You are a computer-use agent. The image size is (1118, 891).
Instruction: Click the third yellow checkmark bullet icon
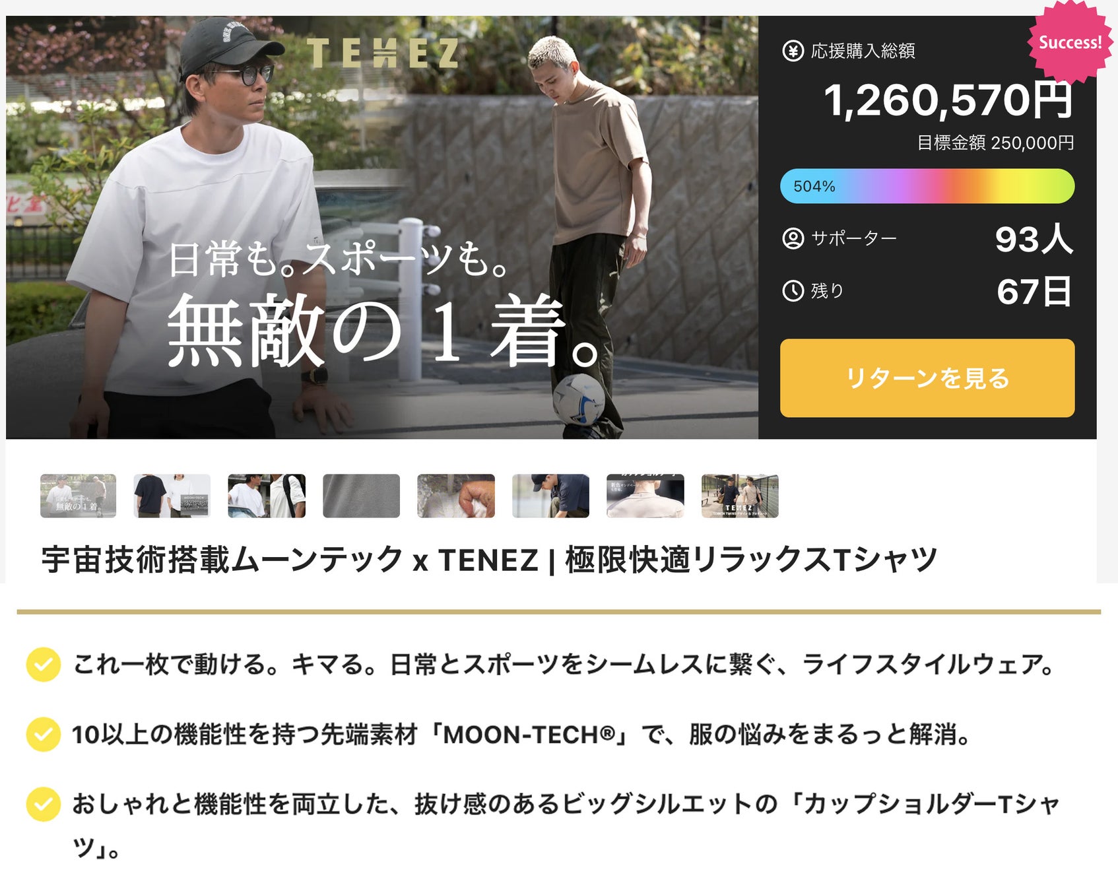pos(44,805)
